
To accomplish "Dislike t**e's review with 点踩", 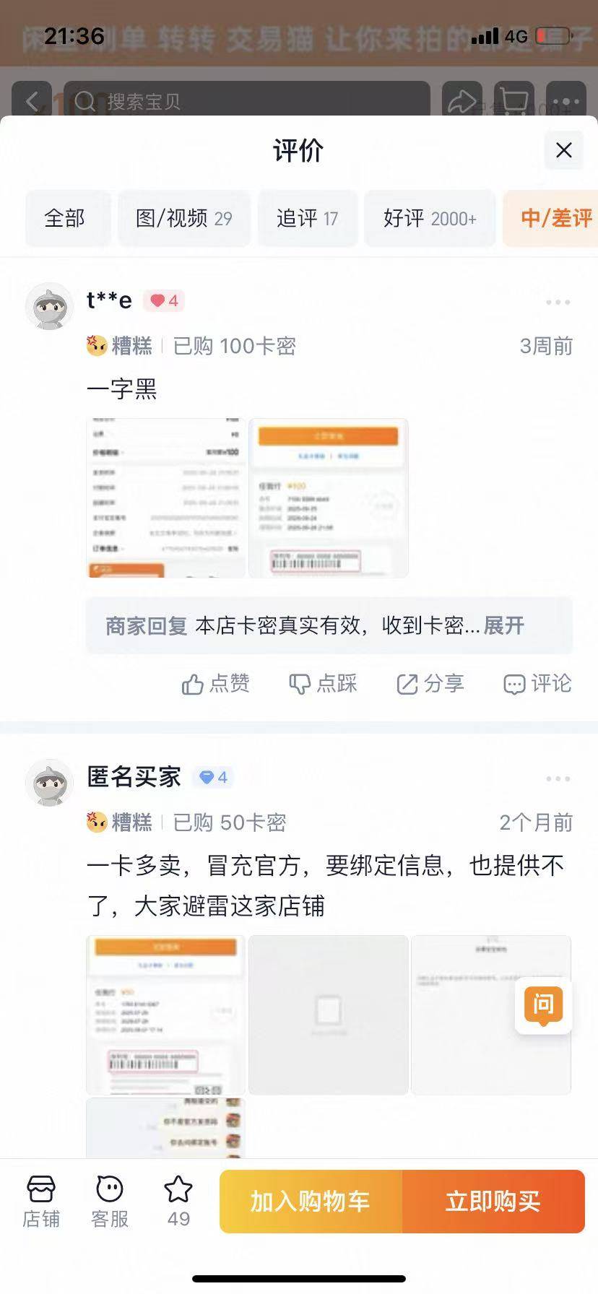I will click(323, 684).
